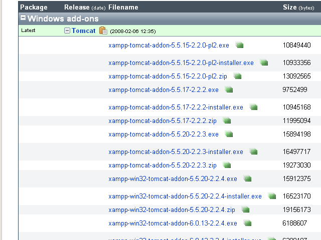Viewport: 321px width, 240px height.
Task: Select the file size 16497717
Action: [x=296, y=151]
